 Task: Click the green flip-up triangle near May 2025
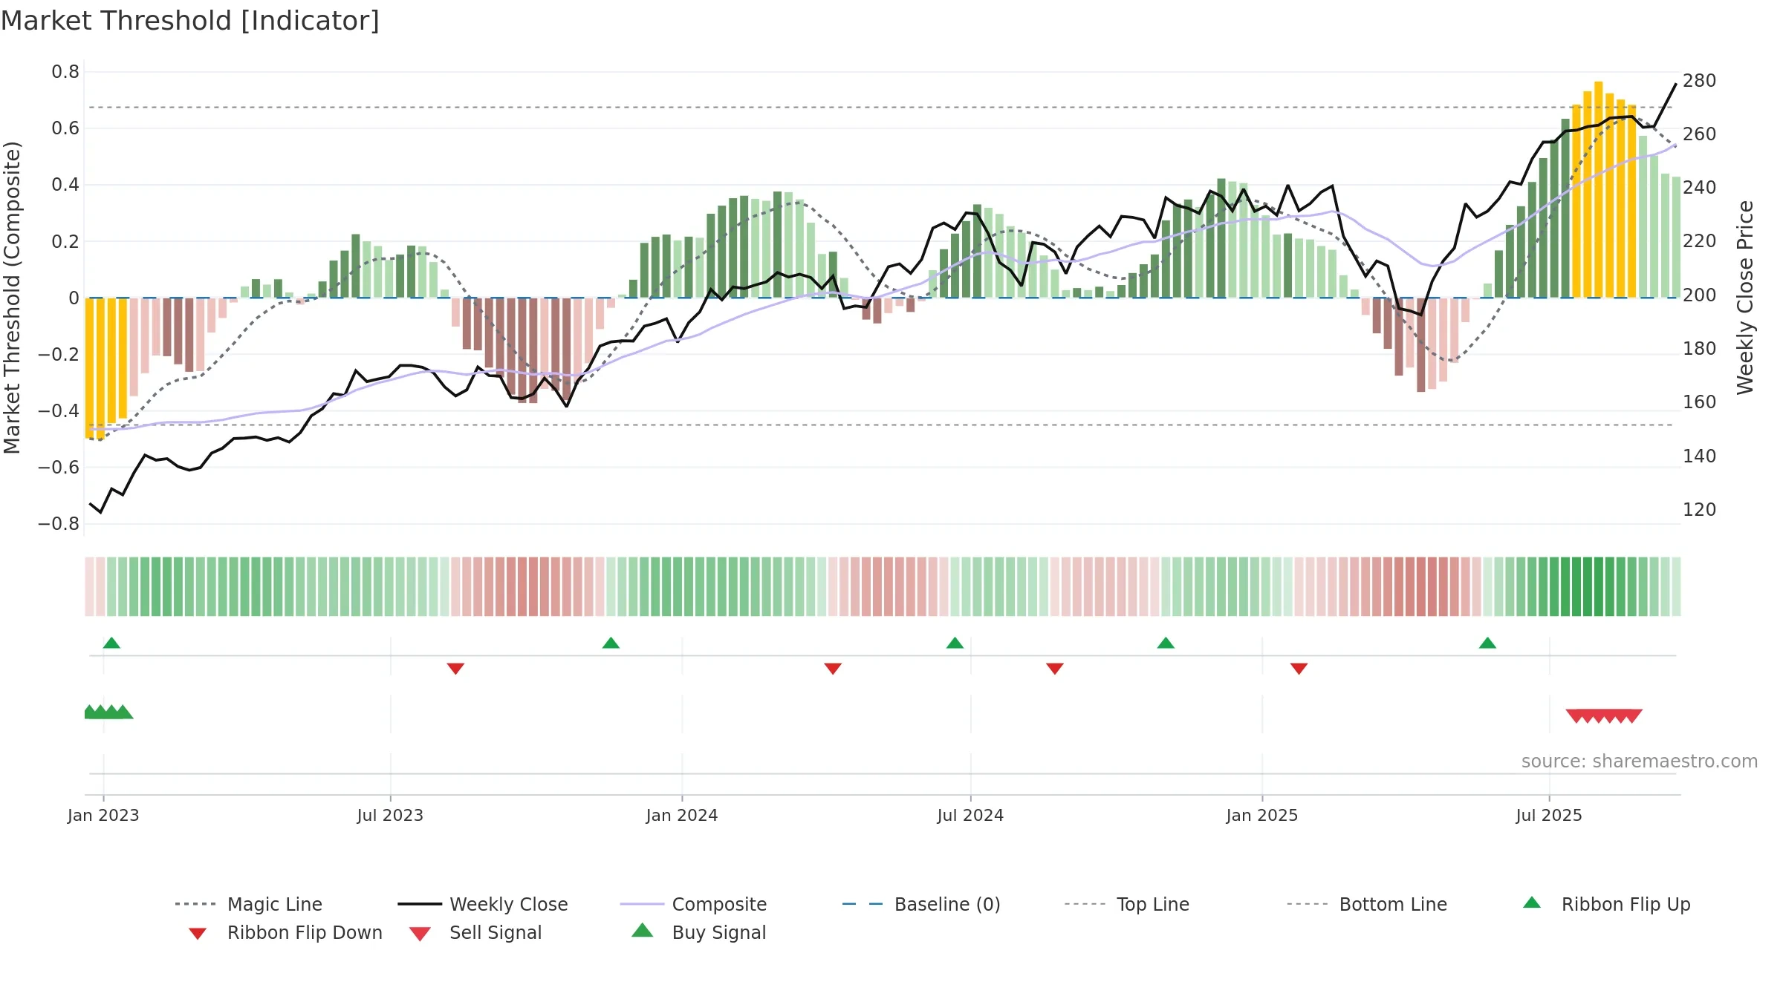(x=1487, y=643)
